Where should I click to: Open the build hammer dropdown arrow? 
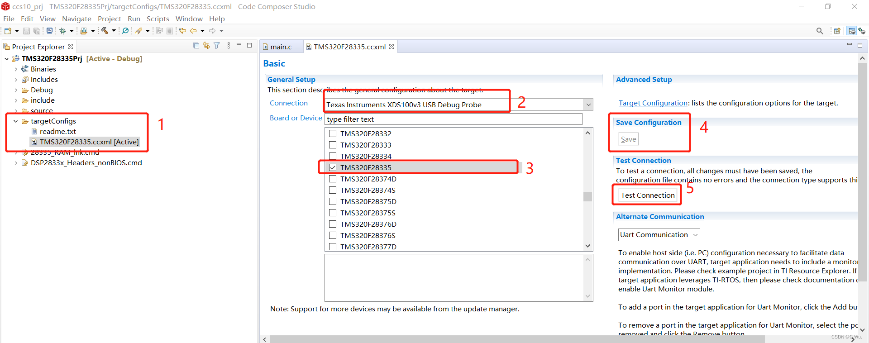click(114, 31)
